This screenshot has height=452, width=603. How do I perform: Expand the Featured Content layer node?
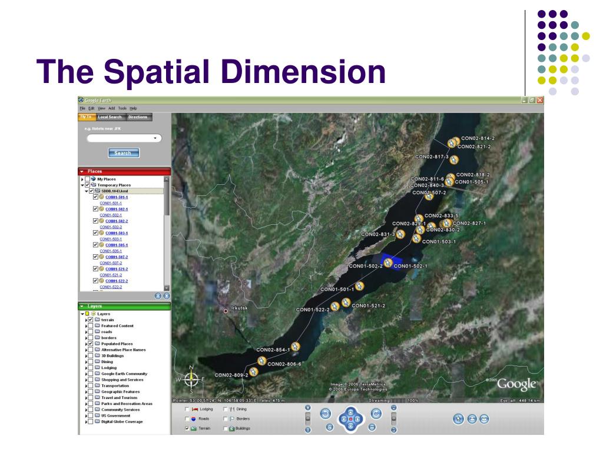[x=86, y=326]
